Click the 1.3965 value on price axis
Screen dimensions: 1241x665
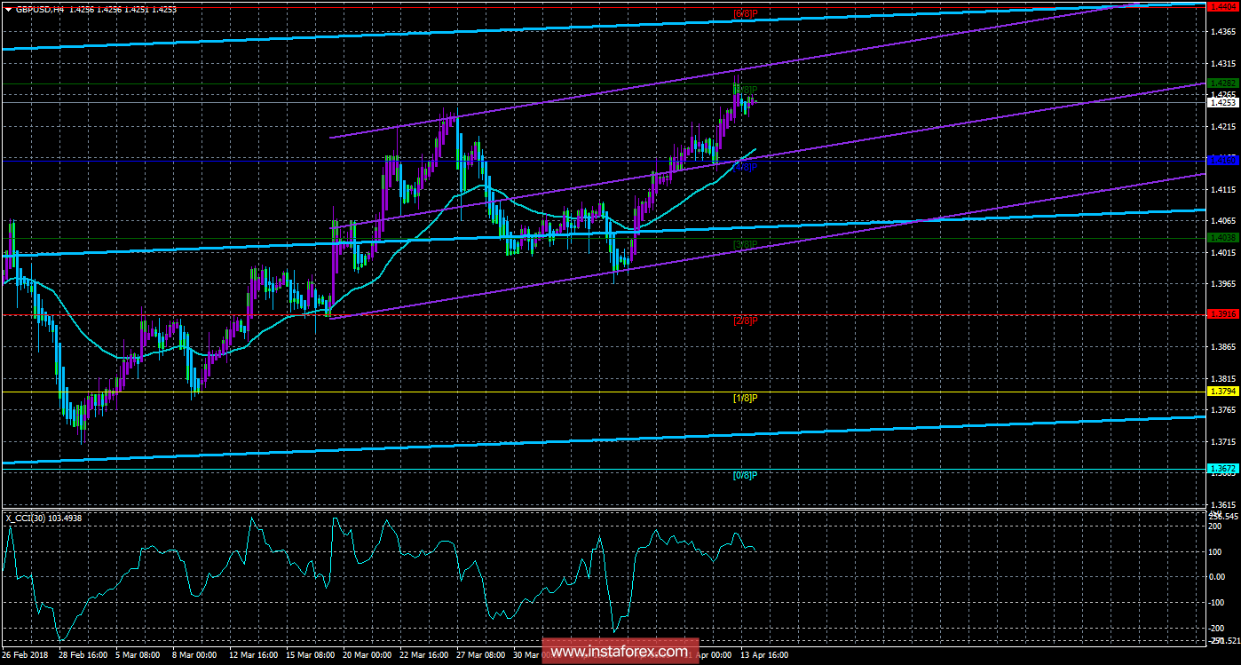pos(1222,284)
